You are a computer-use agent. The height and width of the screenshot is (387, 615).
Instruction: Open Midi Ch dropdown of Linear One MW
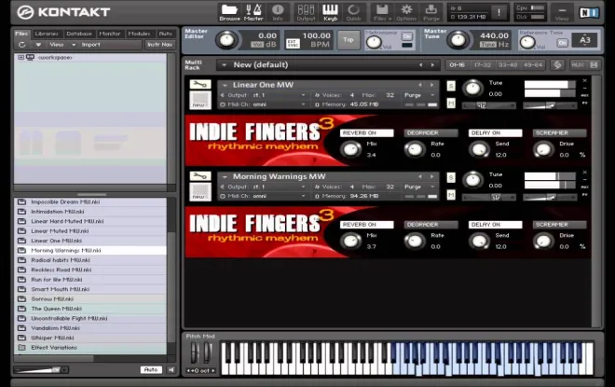coord(263,104)
